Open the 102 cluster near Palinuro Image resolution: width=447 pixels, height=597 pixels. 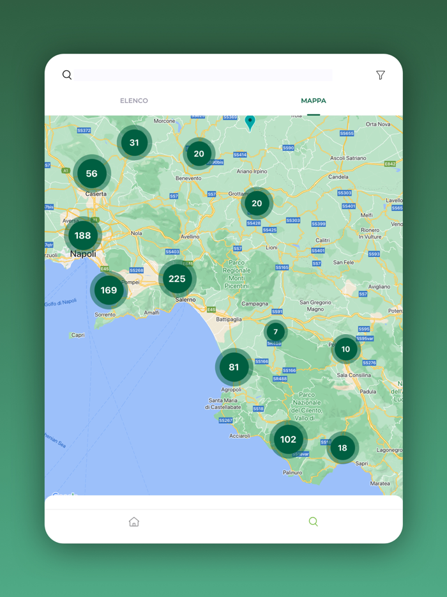(x=289, y=439)
